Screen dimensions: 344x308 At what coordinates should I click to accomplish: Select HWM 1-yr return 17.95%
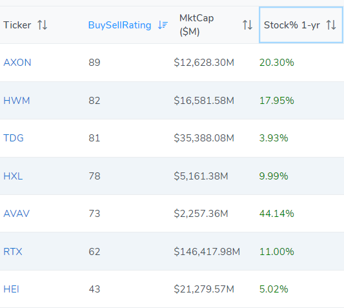[277, 101]
